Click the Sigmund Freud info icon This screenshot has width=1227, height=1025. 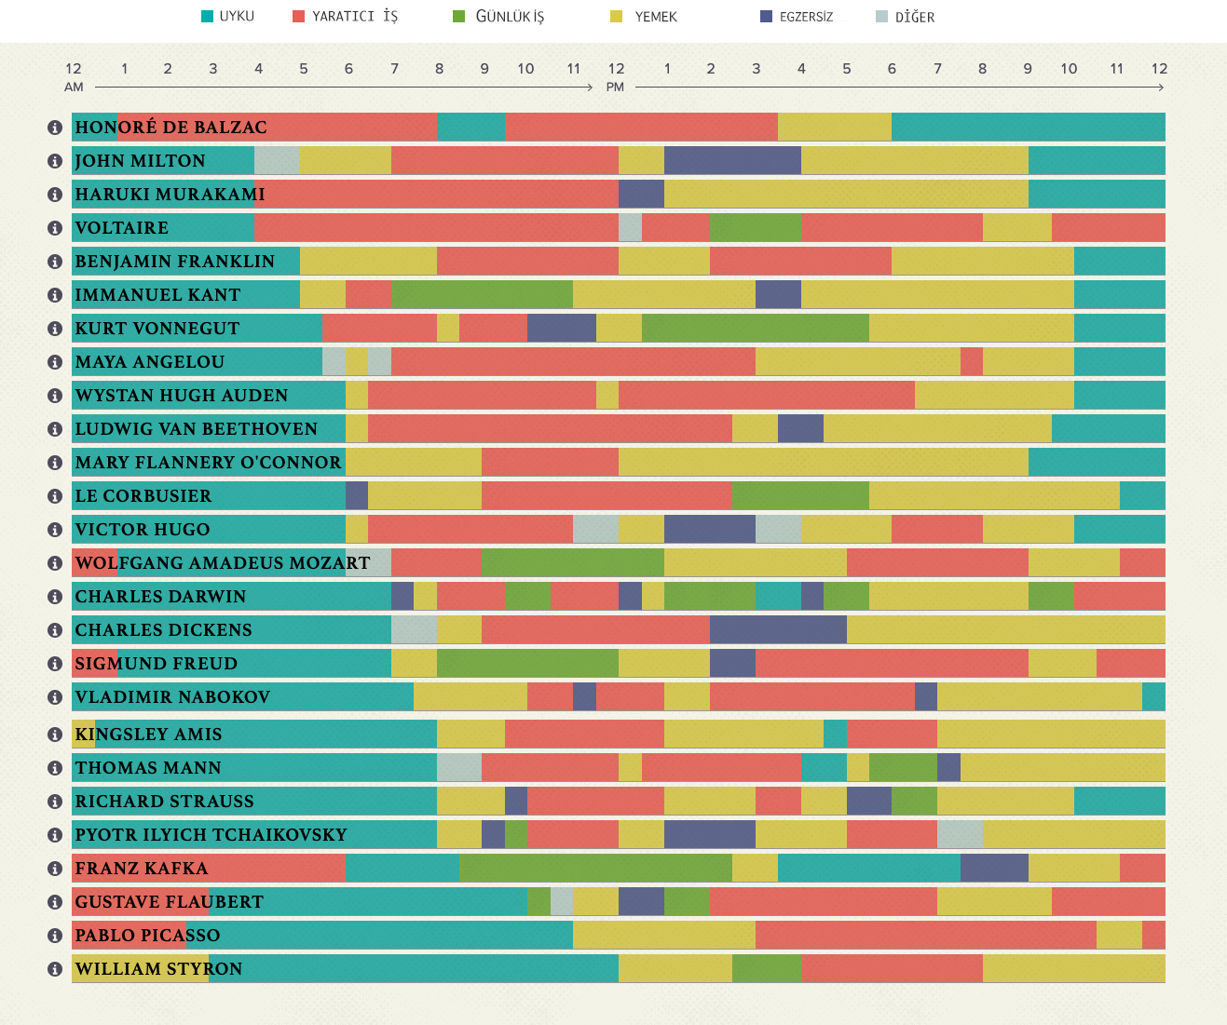click(x=55, y=664)
